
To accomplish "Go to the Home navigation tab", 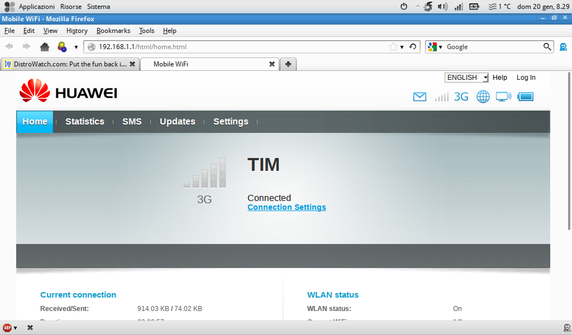I will point(35,121).
